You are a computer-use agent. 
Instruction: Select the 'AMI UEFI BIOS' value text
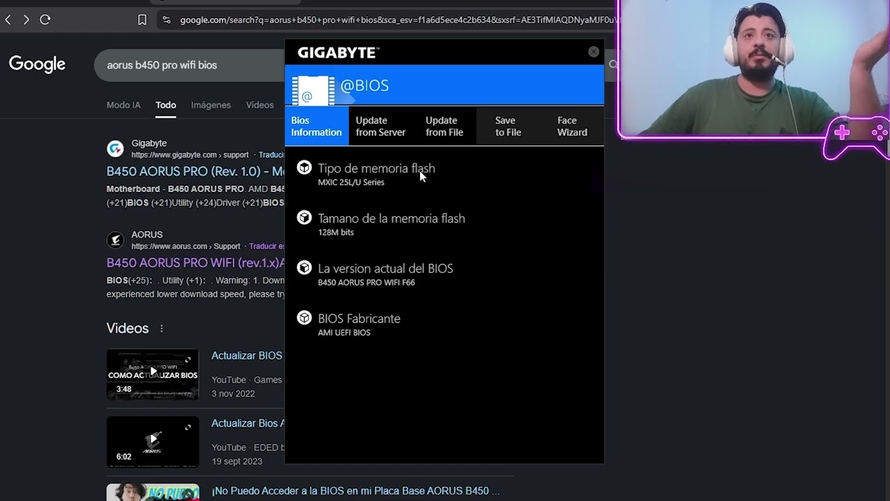[x=344, y=333]
